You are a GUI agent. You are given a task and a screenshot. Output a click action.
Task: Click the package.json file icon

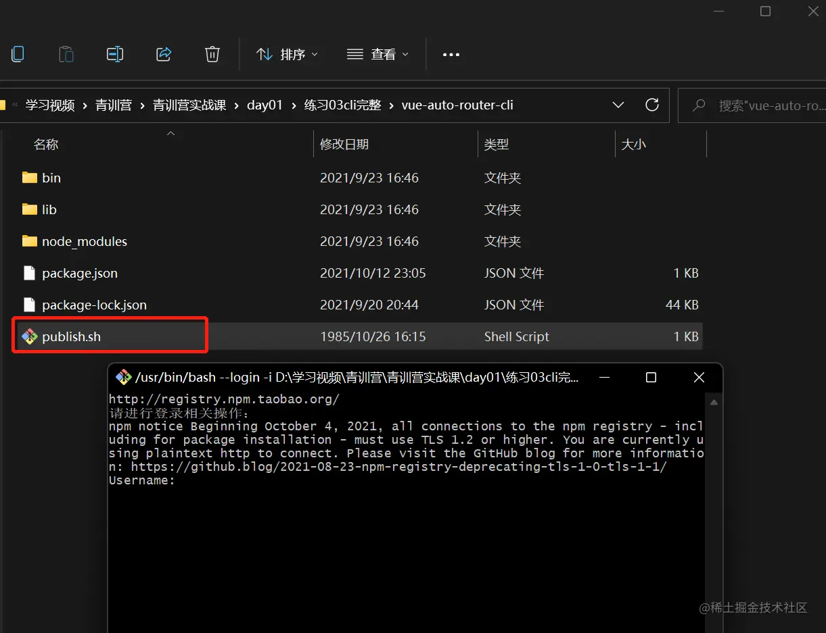tap(29, 273)
